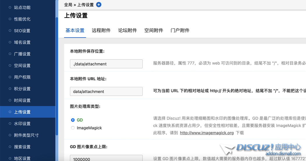Select the GD image library radio button
306x161 pixels.
pos(73,120)
